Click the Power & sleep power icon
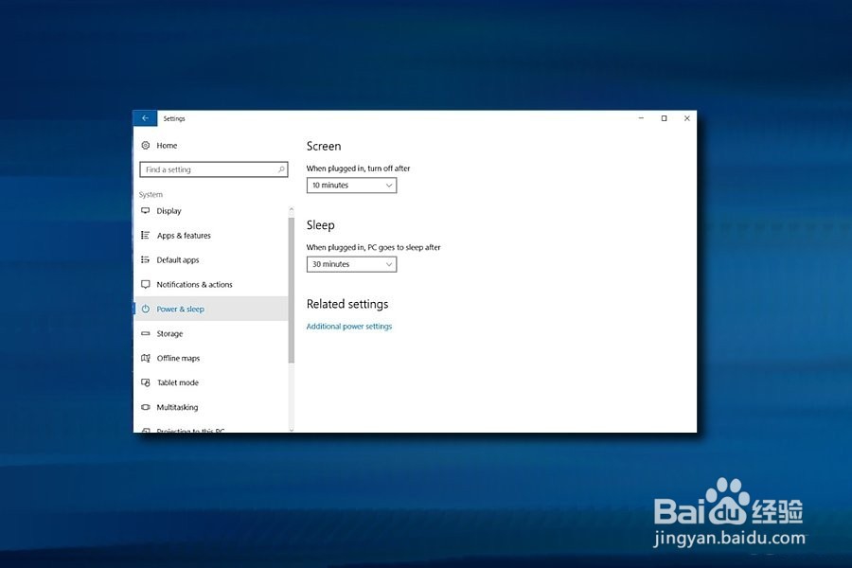 coord(145,309)
